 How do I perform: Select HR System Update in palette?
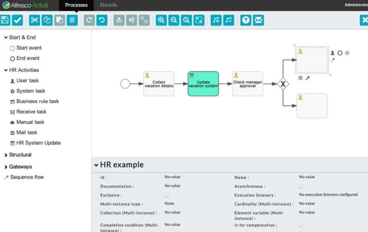coord(38,143)
